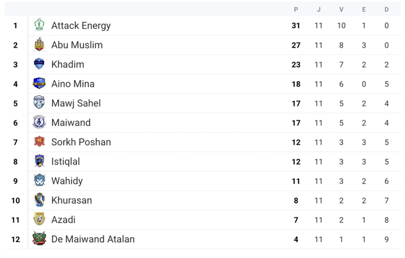Image resolution: width=405 pixels, height=258 pixels.
Task: Click the Maiwand team badge
Action: (39, 123)
